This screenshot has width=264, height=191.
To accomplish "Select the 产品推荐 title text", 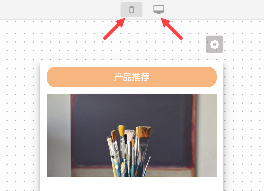I will [132, 77].
